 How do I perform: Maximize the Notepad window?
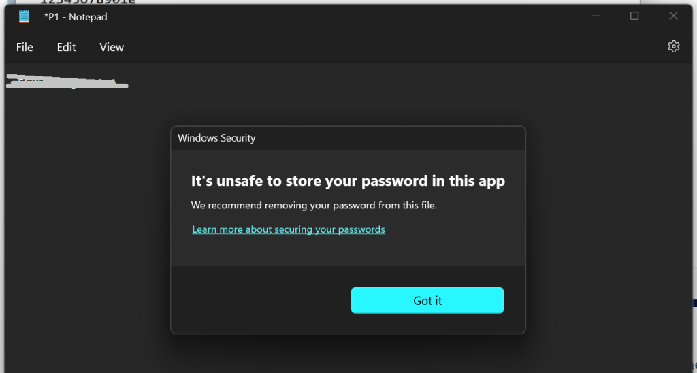tap(634, 16)
